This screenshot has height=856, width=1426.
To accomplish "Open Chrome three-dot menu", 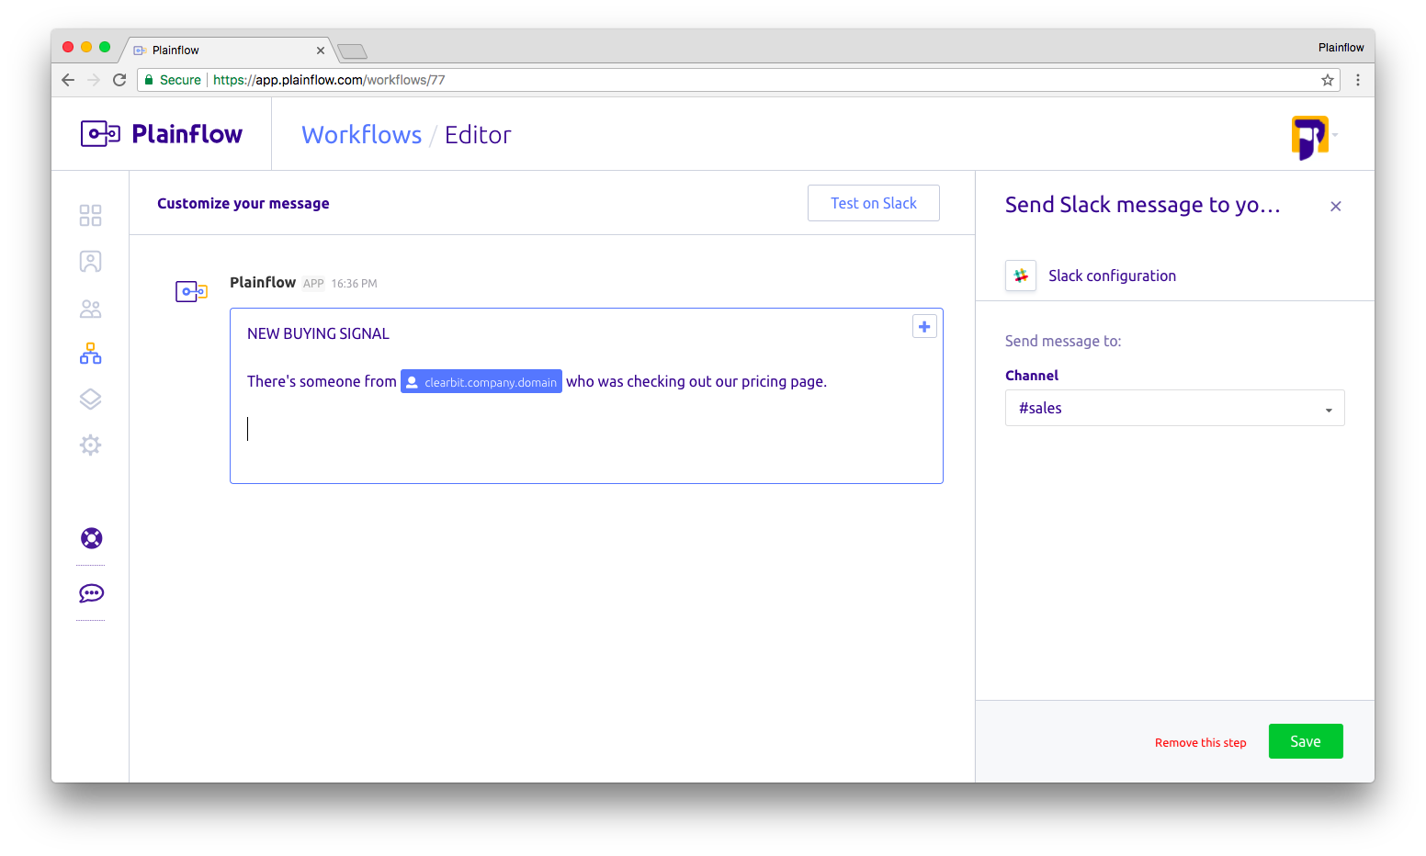I will (1358, 80).
